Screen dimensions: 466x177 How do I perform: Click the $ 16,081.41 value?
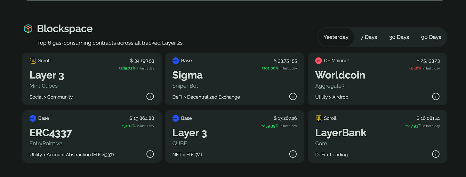pyautogui.click(x=428, y=118)
